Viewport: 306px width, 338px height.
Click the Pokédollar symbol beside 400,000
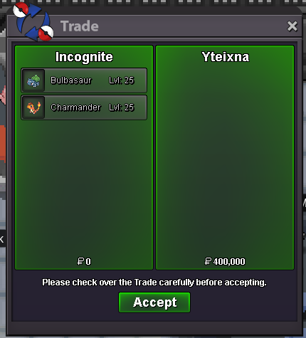pyautogui.click(x=208, y=261)
